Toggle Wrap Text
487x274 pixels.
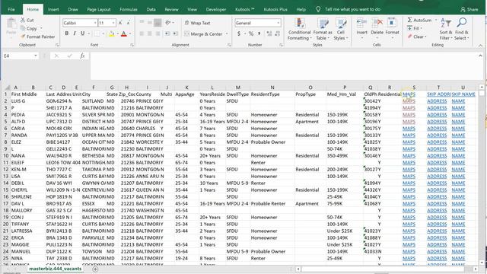pyautogui.click(x=198, y=23)
